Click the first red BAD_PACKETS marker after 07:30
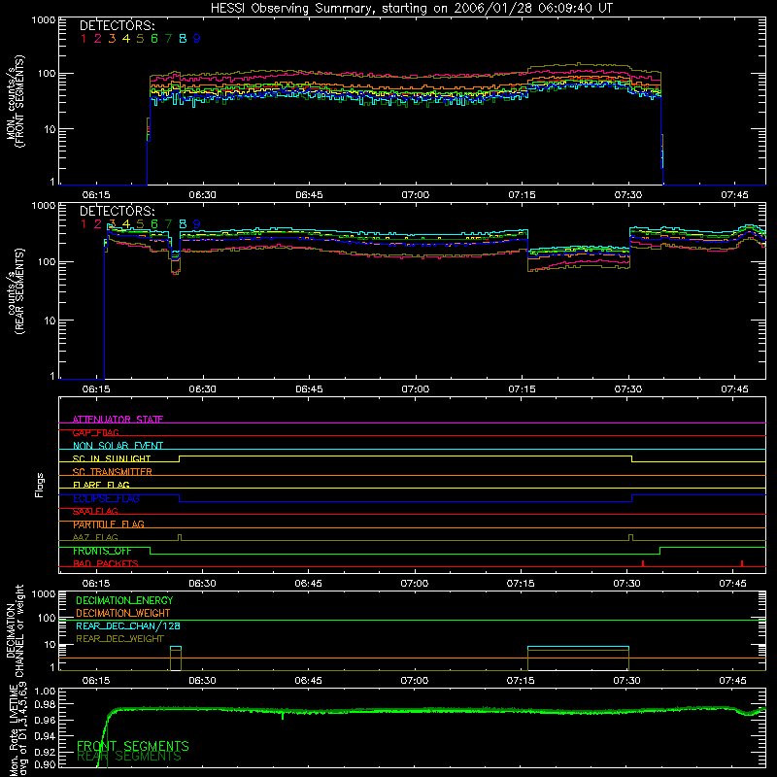This screenshot has height=777, width=777. coord(643,563)
